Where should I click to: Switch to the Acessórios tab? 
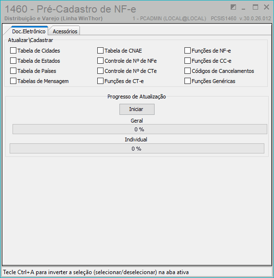coord(65,31)
